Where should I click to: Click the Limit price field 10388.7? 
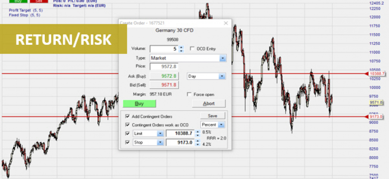pyautogui.click(x=180, y=134)
